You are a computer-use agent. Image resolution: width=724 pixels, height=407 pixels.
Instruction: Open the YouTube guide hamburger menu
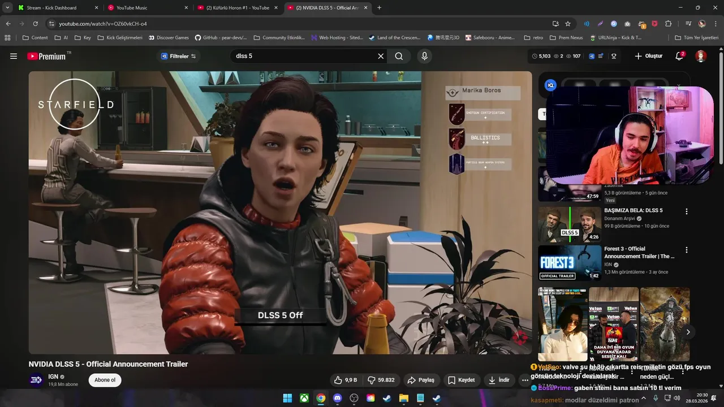tap(14, 56)
